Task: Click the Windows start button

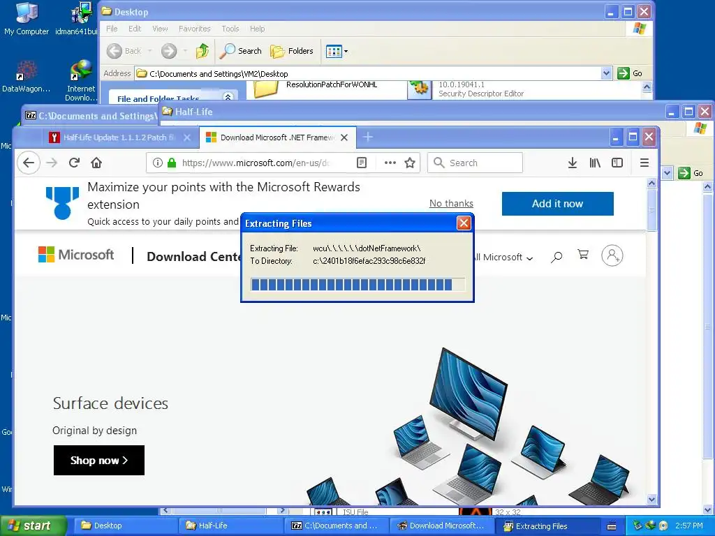Action: tap(33, 526)
